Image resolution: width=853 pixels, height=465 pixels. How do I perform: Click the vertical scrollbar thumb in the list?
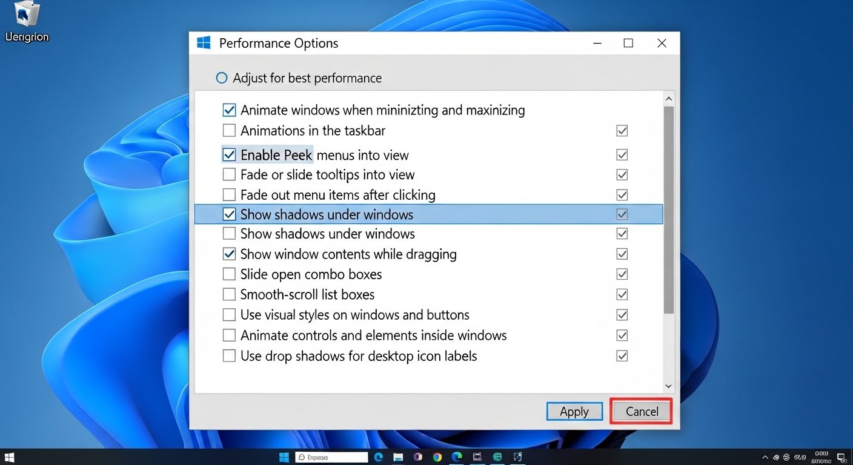[x=669, y=210]
